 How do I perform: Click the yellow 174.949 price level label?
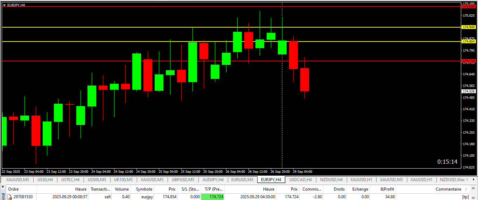(469, 27)
